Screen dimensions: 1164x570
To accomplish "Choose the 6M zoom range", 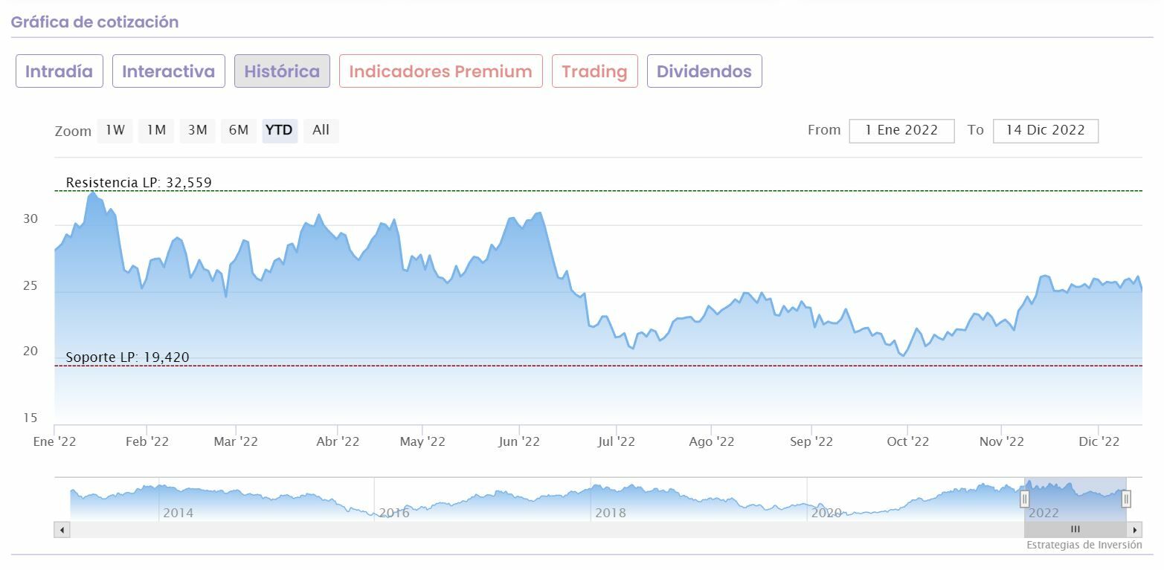I will click(239, 131).
